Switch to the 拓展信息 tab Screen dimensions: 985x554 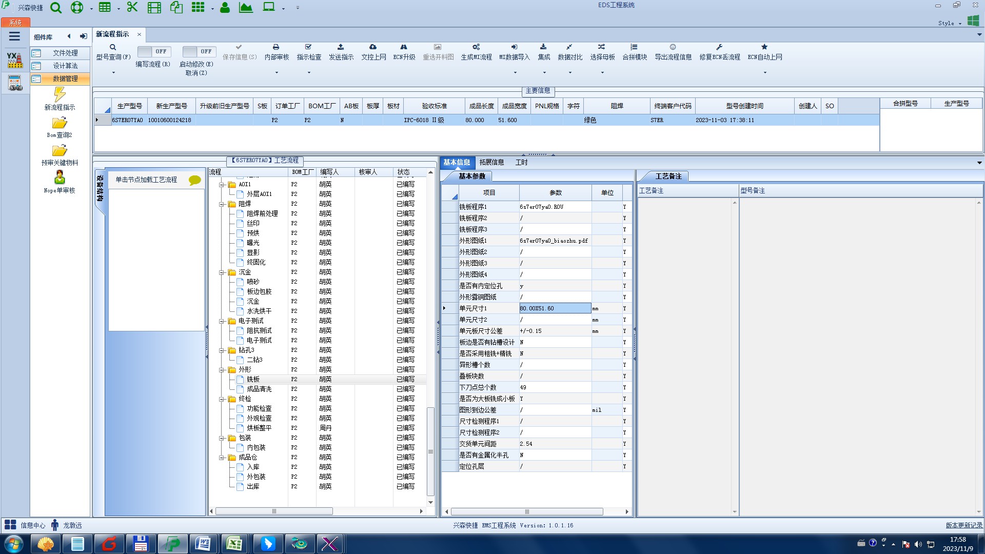click(491, 162)
